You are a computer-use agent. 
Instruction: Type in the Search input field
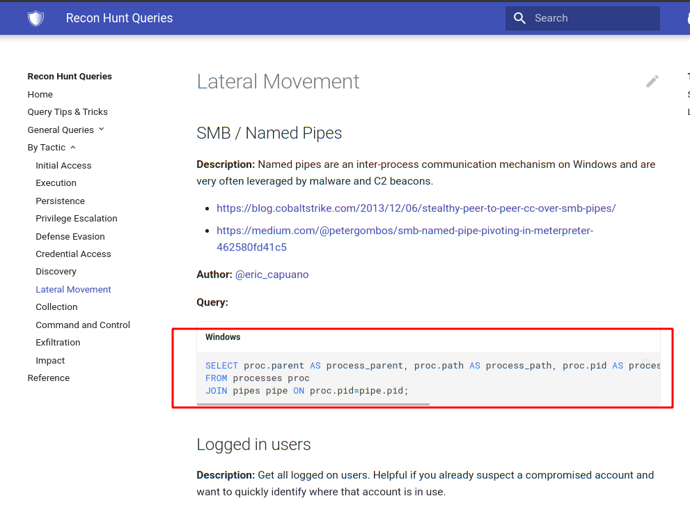coord(592,18)
